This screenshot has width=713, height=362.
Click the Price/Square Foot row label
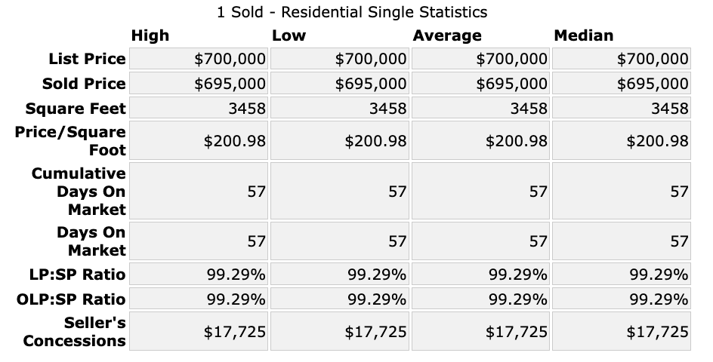coord(71,140)
